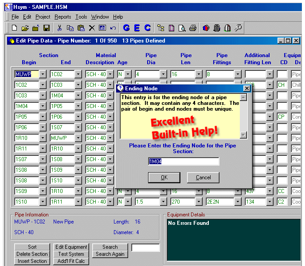Click the red and blue house icon
The height and width of the screenshot is (266, 305).
[x=206, y=28]
